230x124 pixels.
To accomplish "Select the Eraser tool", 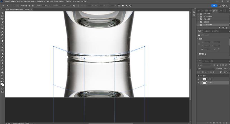I will 2,47.
